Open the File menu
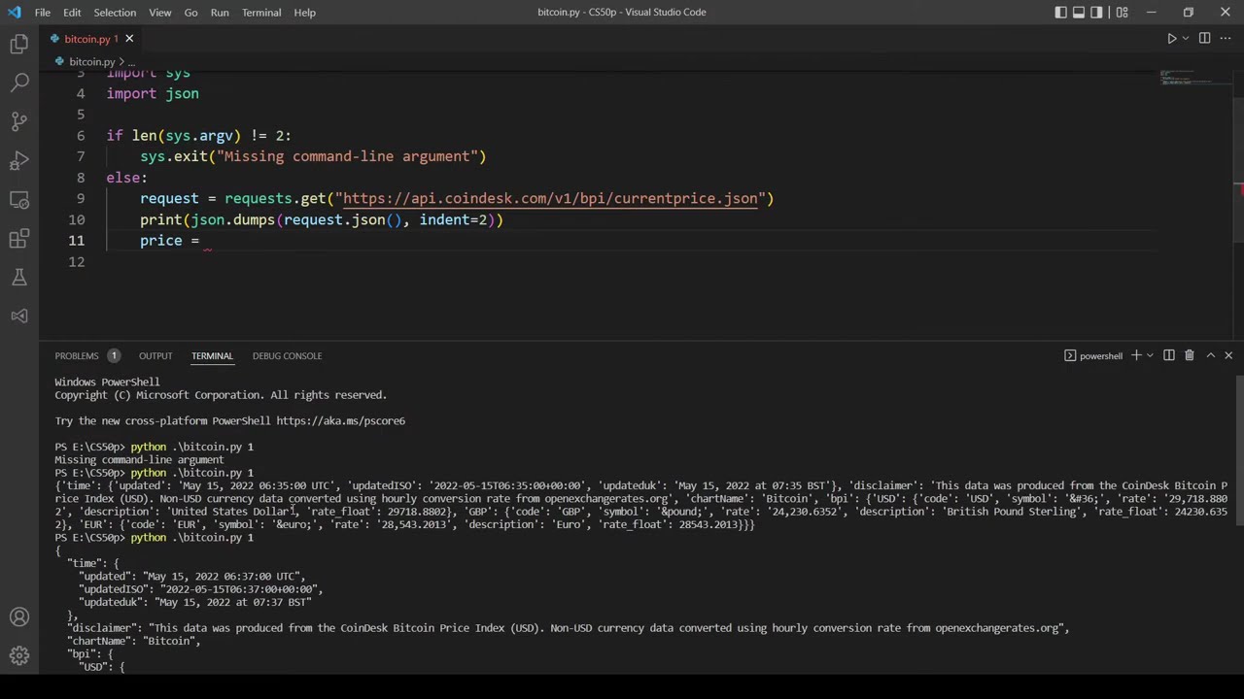This screenshot has width=1244, height=699. 43,12
